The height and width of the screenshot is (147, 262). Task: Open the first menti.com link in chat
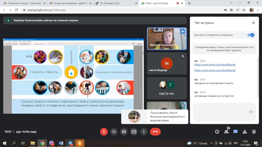215,65
